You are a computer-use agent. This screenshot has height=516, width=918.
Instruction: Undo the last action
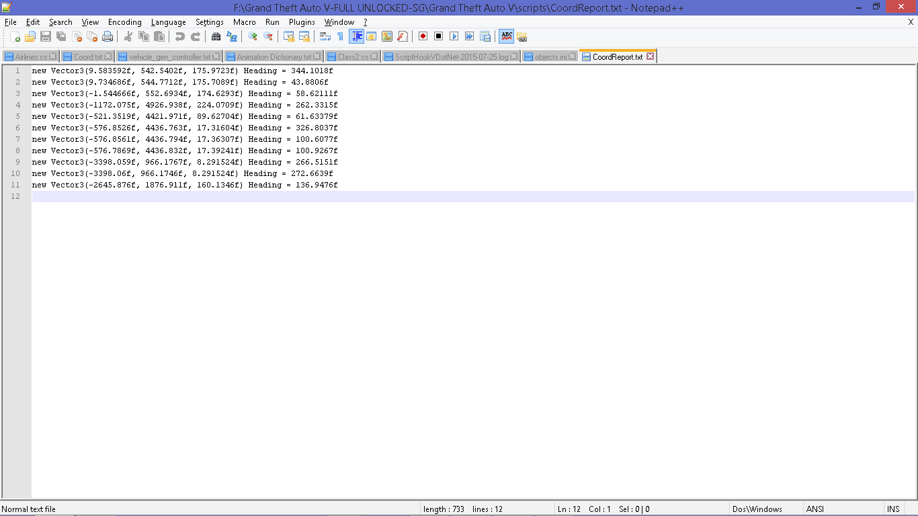click(x=179, y=36)
